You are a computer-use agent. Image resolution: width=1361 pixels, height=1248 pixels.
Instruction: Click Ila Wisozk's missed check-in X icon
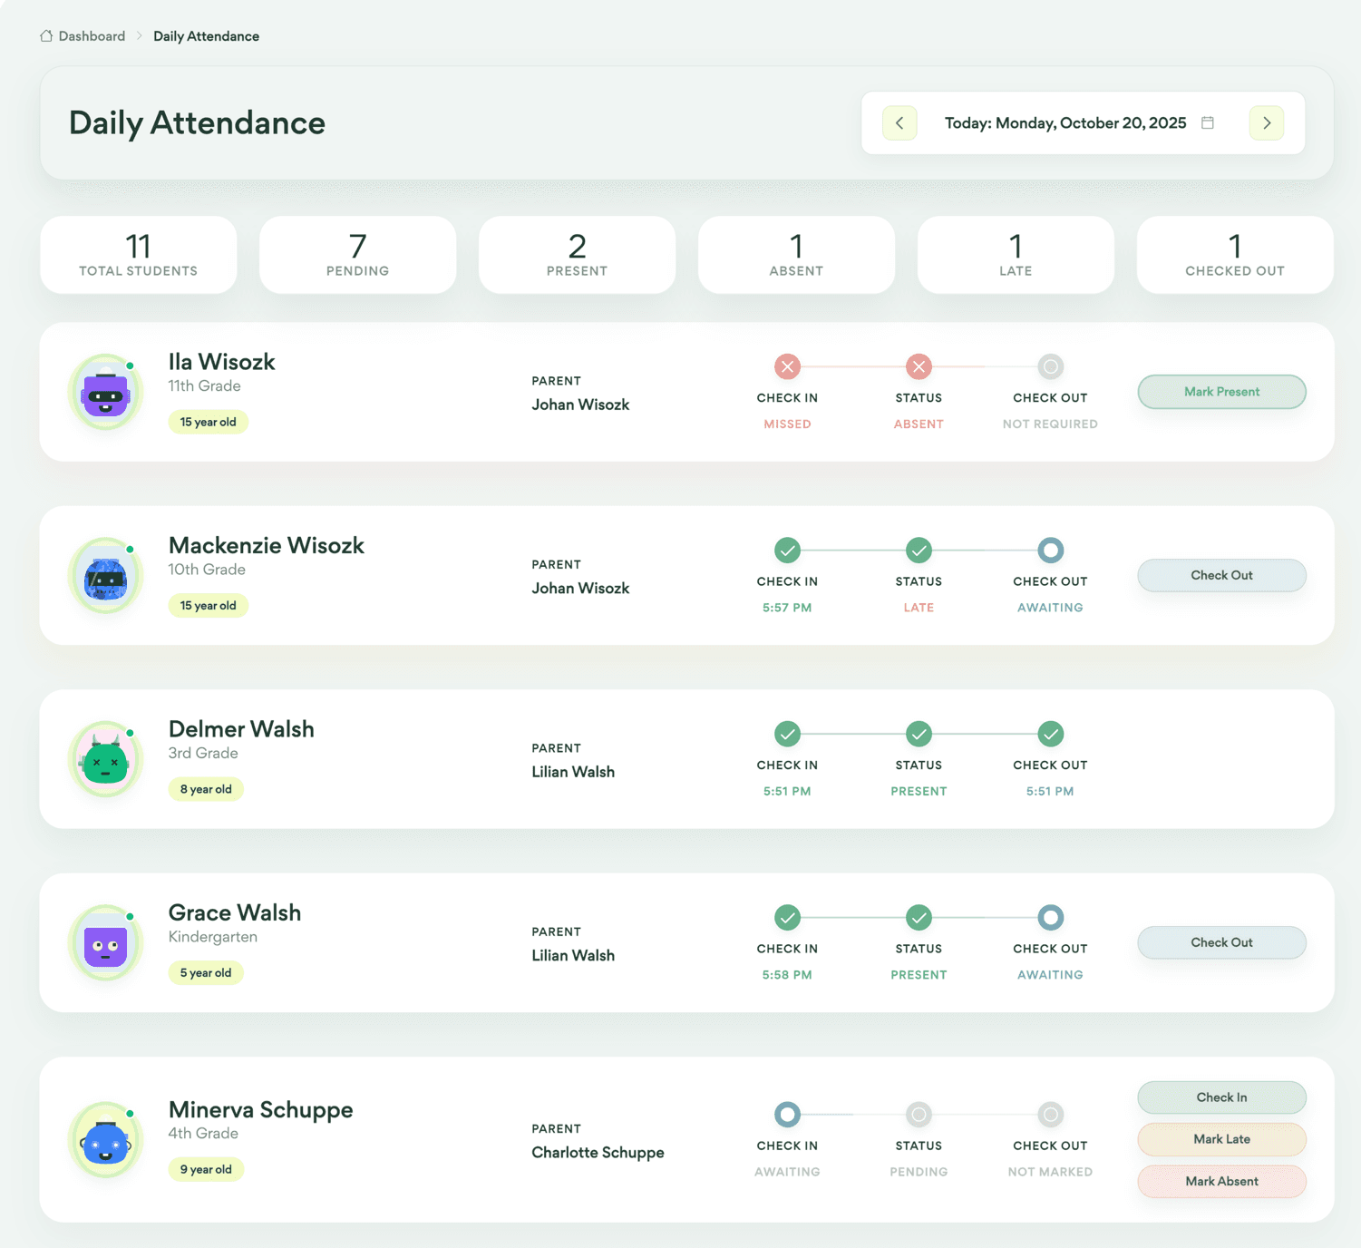click(x=787, y=366)
